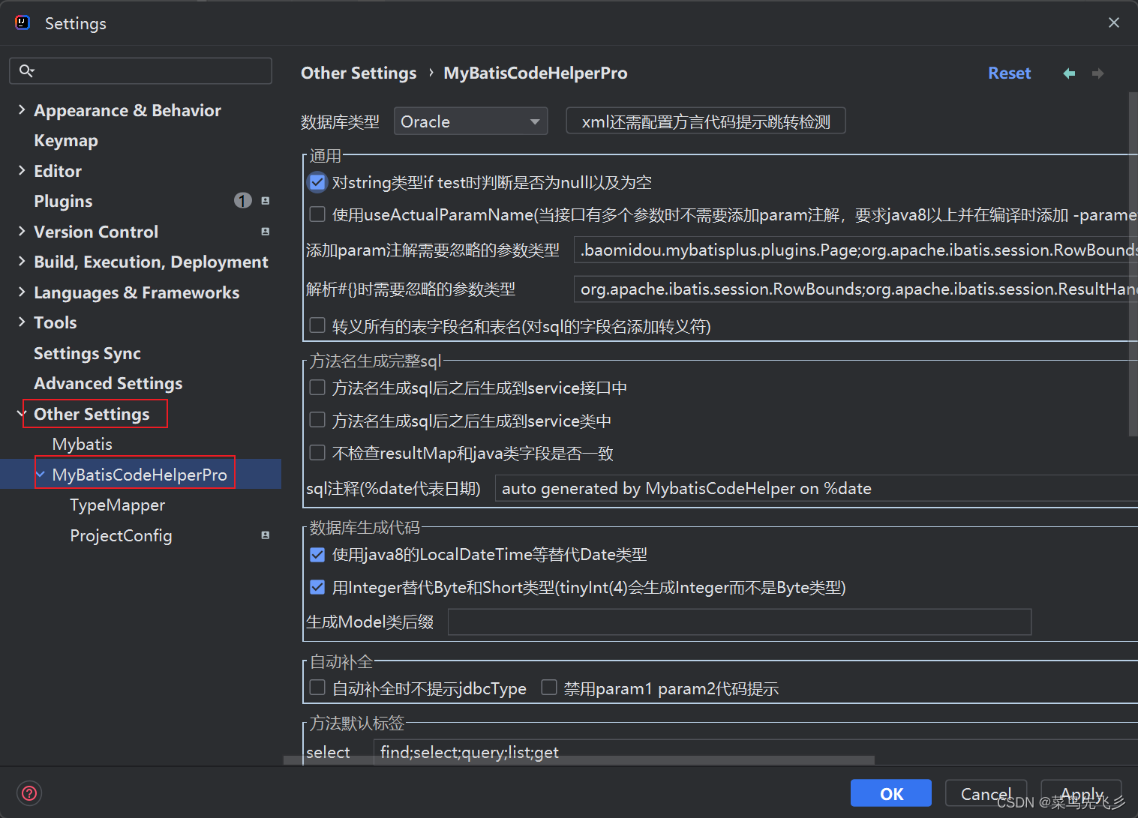Click the forward navigation arrow near Reset
Viewport: 1138px width, 818px height.
point(1097,73)
